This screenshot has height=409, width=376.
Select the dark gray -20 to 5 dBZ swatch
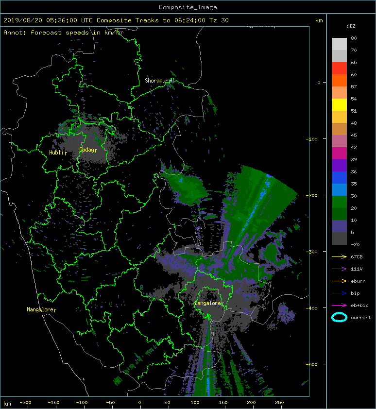pyautogui.click(x=339, y=238)
